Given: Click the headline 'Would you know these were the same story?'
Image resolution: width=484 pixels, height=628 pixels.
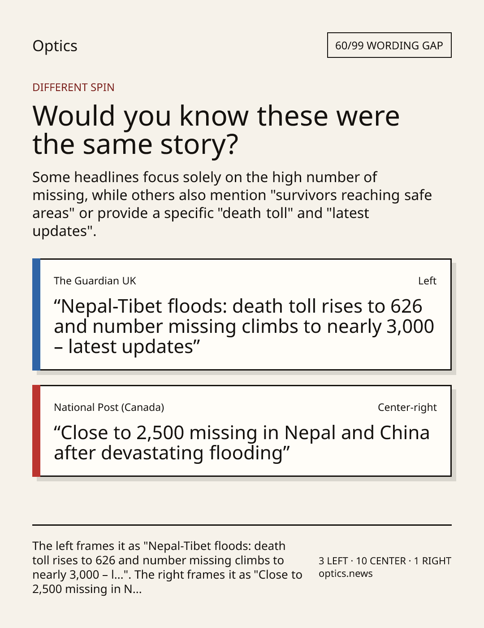Looking at the screenshot, I should pos(216,130).
